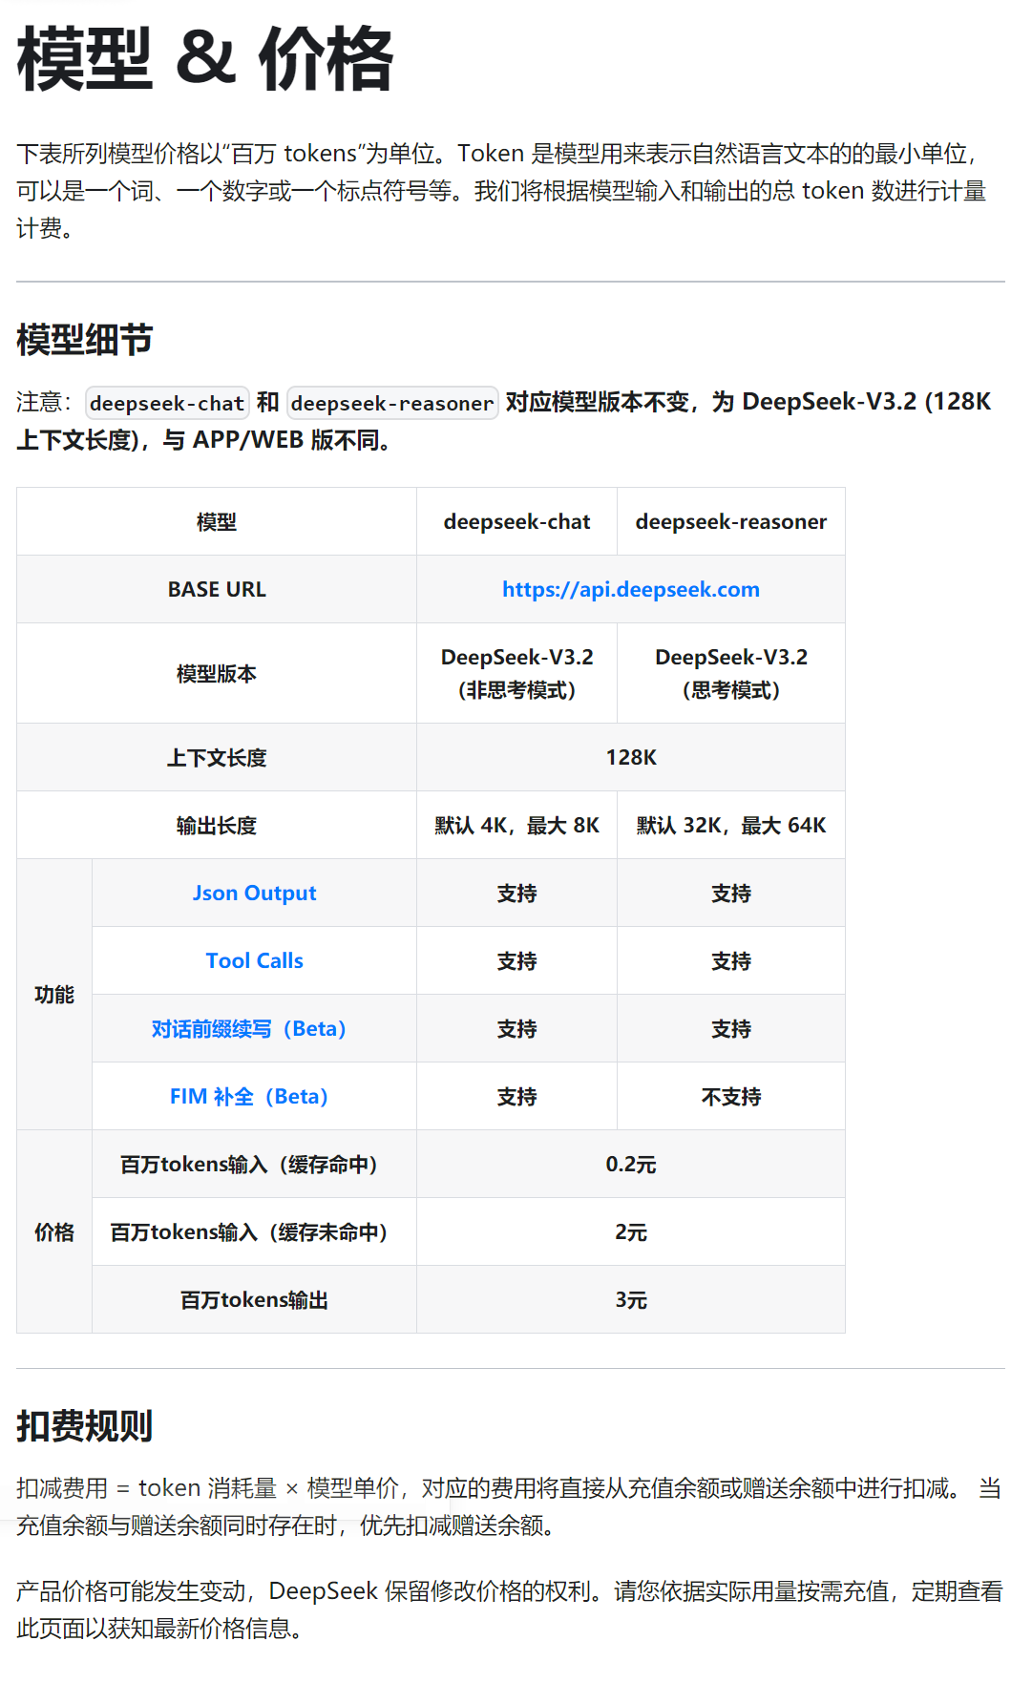Open the https://api.deepseek.com link
The width and height of the screenshot is (1032, 1683).
click(x=631, y=590)
